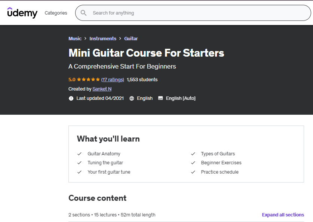
Task: Click the Udemy logo
Action: [22, 13]
